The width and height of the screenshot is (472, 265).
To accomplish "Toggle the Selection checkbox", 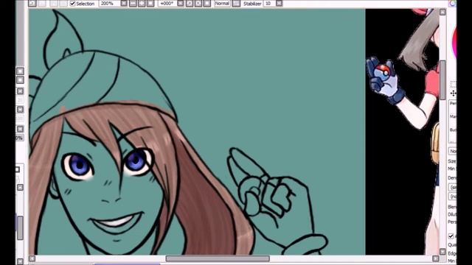I will (x=72, y=4).
